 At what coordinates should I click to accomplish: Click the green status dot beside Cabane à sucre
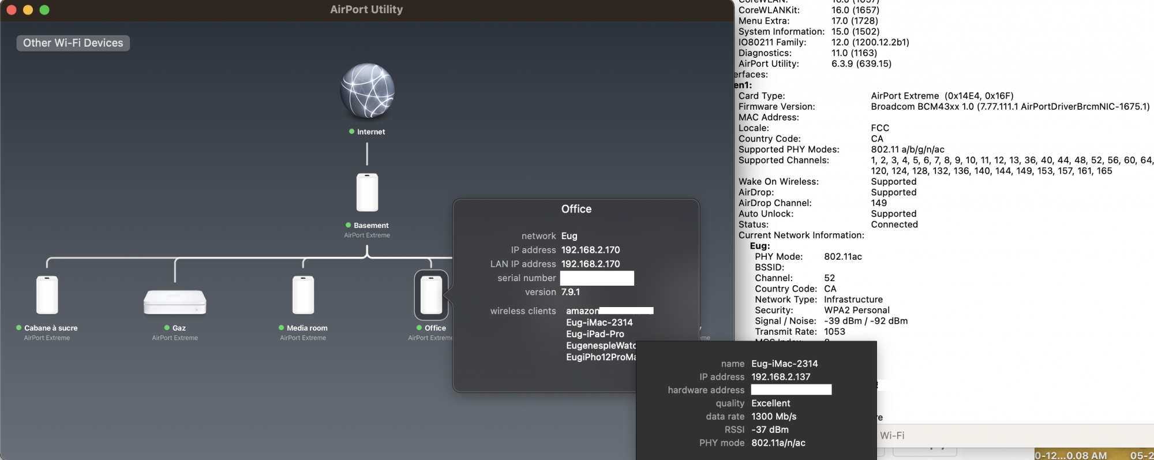pos(18,328)
